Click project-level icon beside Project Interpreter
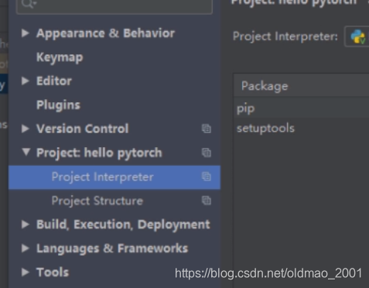369x288 pixels. [x=207, y=177]
